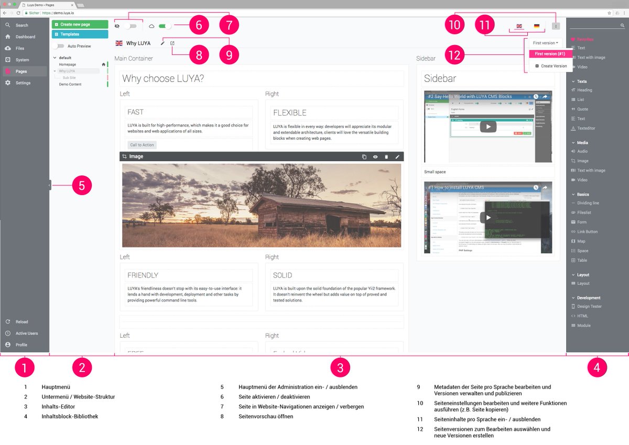Edit the Image block with pencil

(x=397, y=157)
